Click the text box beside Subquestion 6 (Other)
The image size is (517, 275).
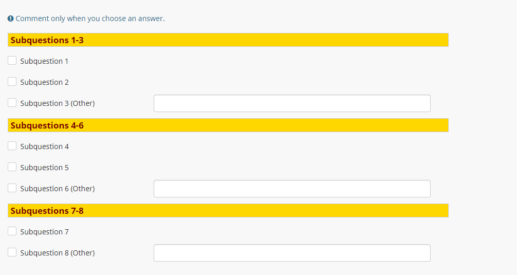click(292, 189)
